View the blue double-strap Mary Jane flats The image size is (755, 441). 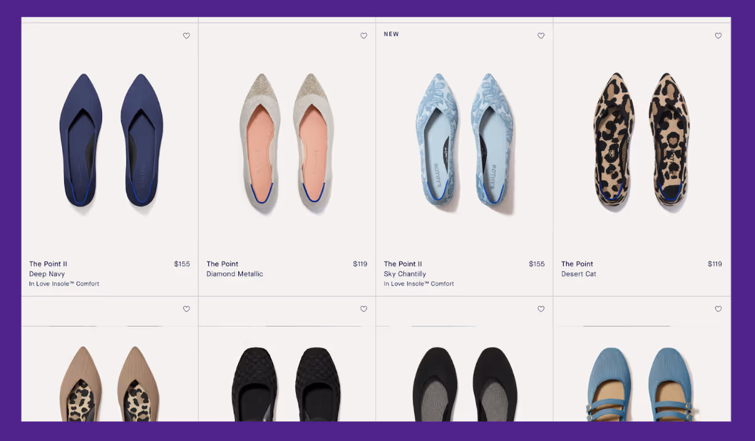pos(641,383)
